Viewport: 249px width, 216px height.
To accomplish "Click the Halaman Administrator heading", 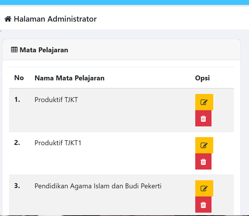I will point(55,19).
